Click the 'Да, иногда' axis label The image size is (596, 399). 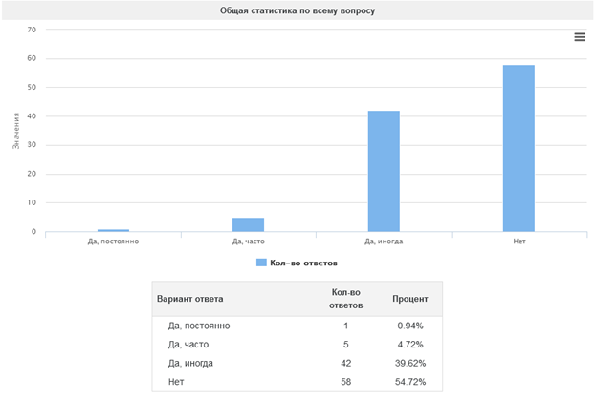384,241
